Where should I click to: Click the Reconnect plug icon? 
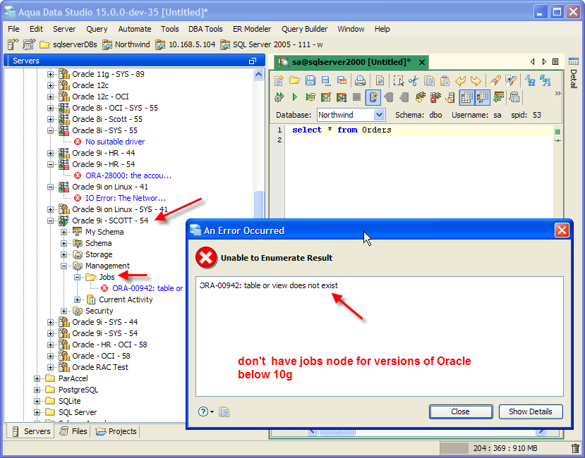click(x=420, y=98)
